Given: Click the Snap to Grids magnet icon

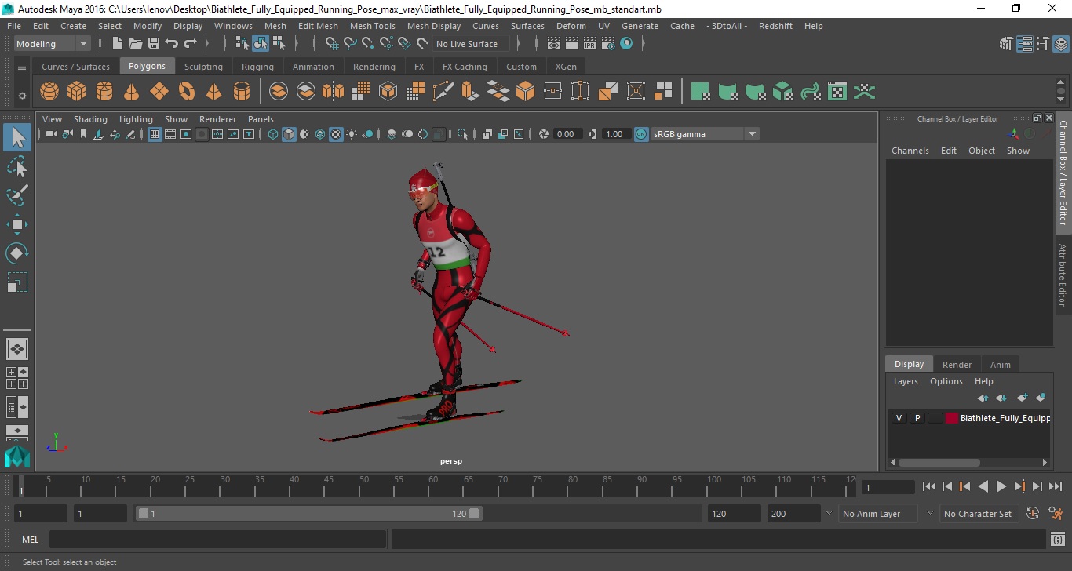Looking at the screenshot, I should click(x=331, y=44).
